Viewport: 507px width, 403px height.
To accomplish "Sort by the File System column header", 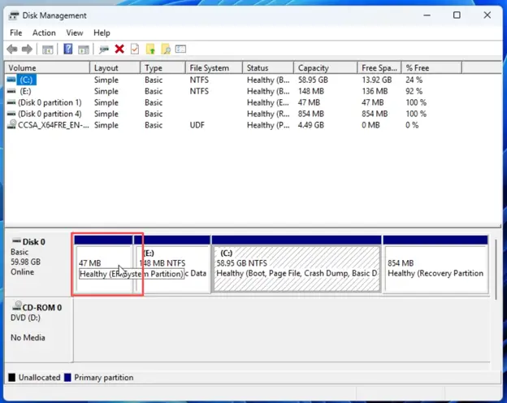I will (214, 68).
